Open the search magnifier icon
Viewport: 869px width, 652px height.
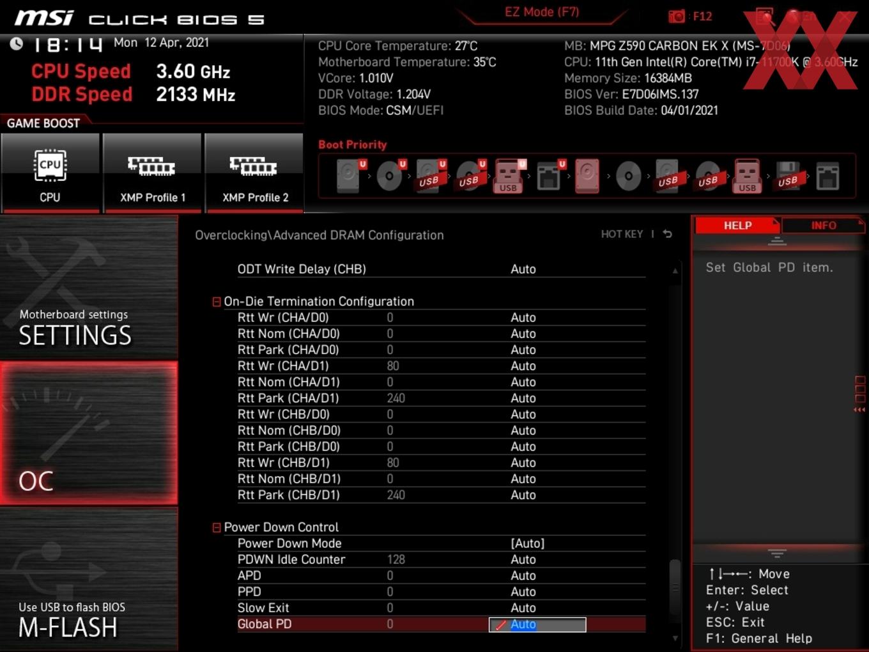(x=765, y=17)
